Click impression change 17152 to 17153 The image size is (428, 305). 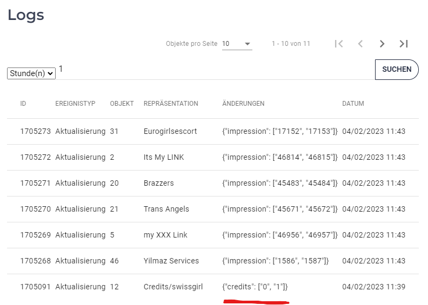click(280, 131)
